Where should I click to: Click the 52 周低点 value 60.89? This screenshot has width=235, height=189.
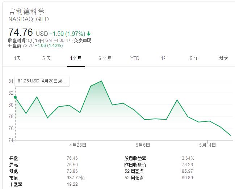coord(187,178)
